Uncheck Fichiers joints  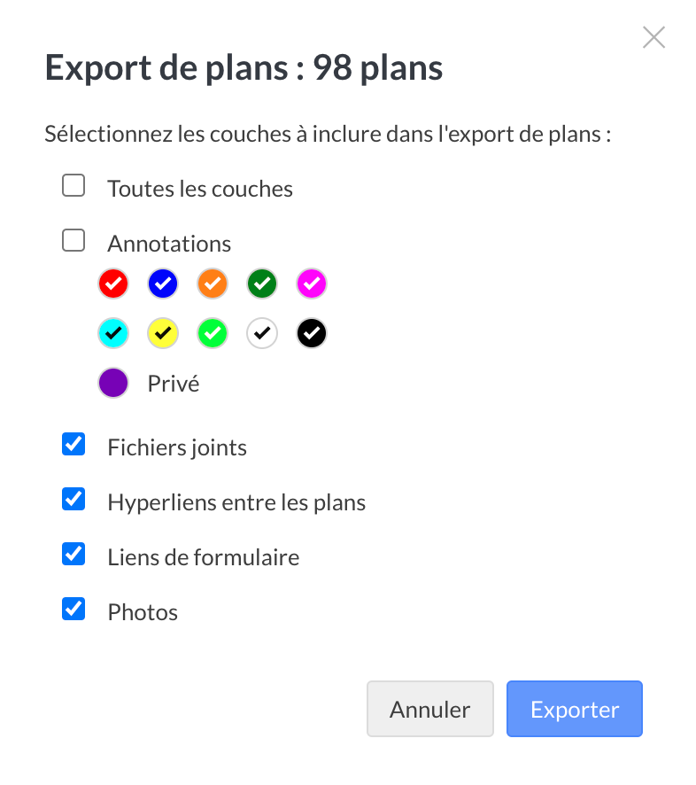coord(73,445)
